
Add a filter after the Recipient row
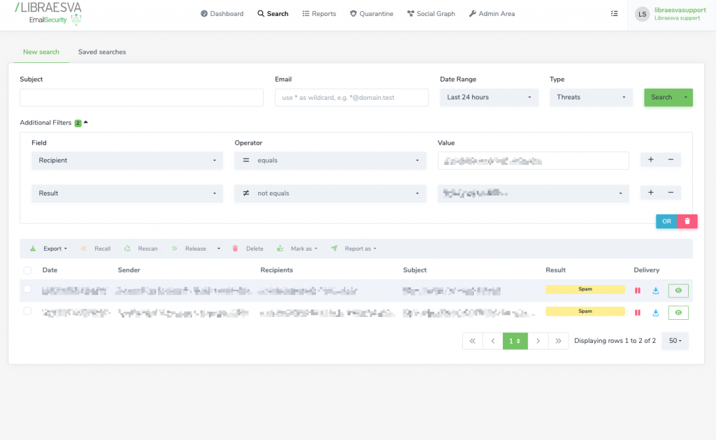[x=651, y=159]
